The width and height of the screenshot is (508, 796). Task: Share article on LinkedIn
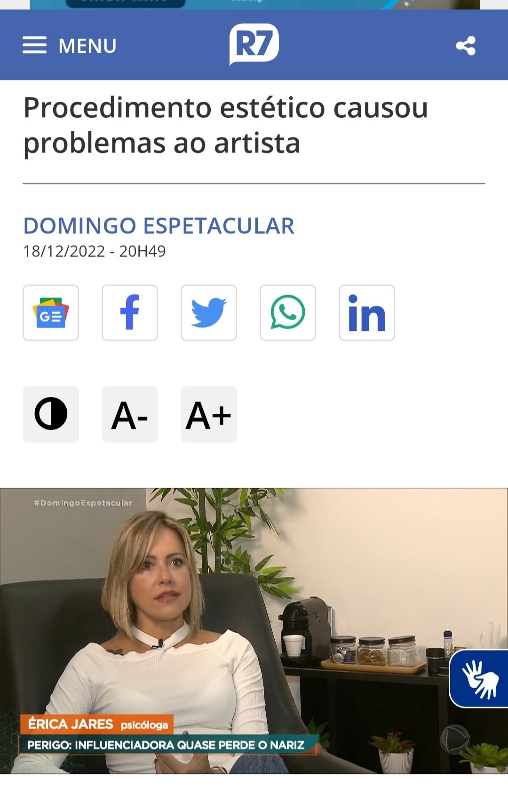pos(367,313)
